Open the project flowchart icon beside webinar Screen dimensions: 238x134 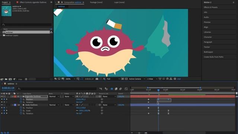click(51, 32)
